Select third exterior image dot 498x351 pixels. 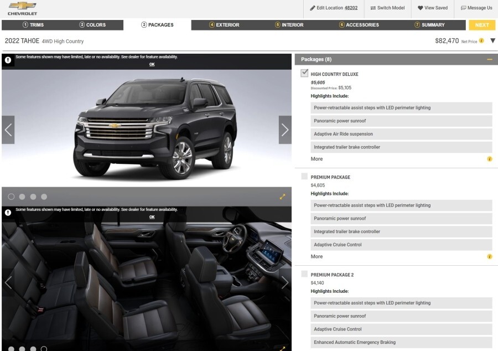coord(33,197)
